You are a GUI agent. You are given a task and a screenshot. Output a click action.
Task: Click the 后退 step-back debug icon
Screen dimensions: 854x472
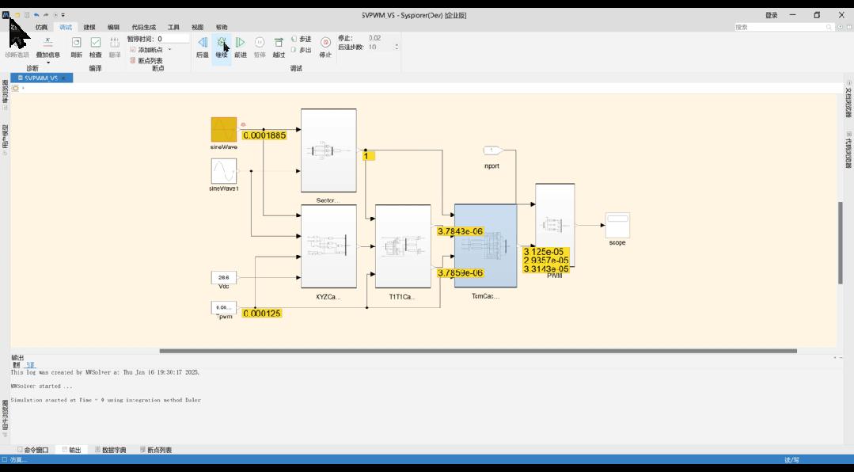[202, 43]
